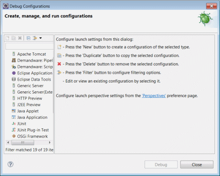
Task: Select Apache Tomcat configuration type
Action: pos(32,54)
